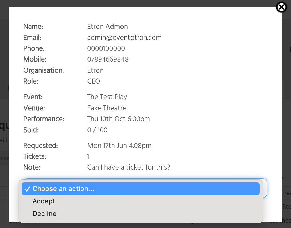Choose Accept from the action dropdown
Viewport: 291px width, 228px height.
tap(140, 201)
